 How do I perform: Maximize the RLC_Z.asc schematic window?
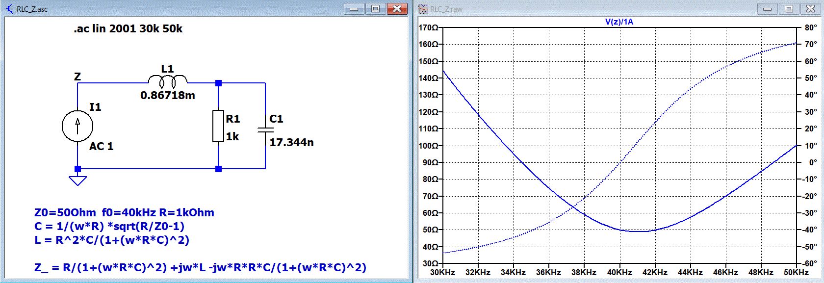click(x=376, y=9)
